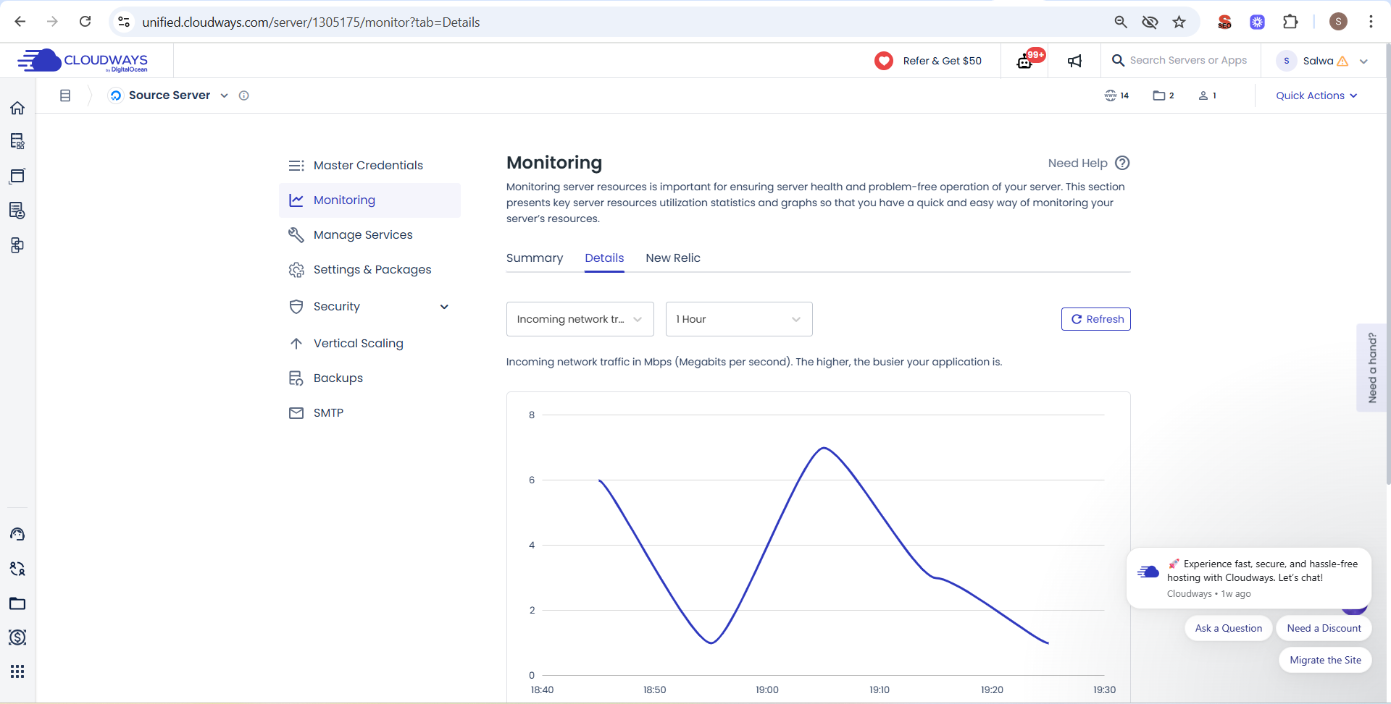This screenshot has height=704, width=1391.
Task: Click the headset support icon in sidebar
Action: 17,534
